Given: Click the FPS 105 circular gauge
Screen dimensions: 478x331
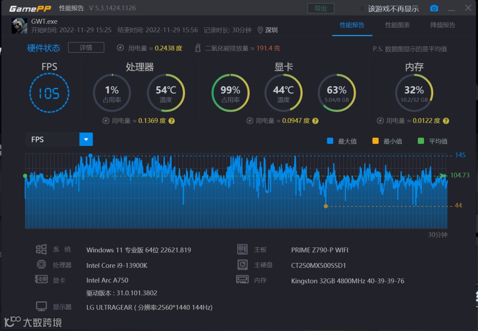Looking at the screenshot, I should (x=50, y=93).
